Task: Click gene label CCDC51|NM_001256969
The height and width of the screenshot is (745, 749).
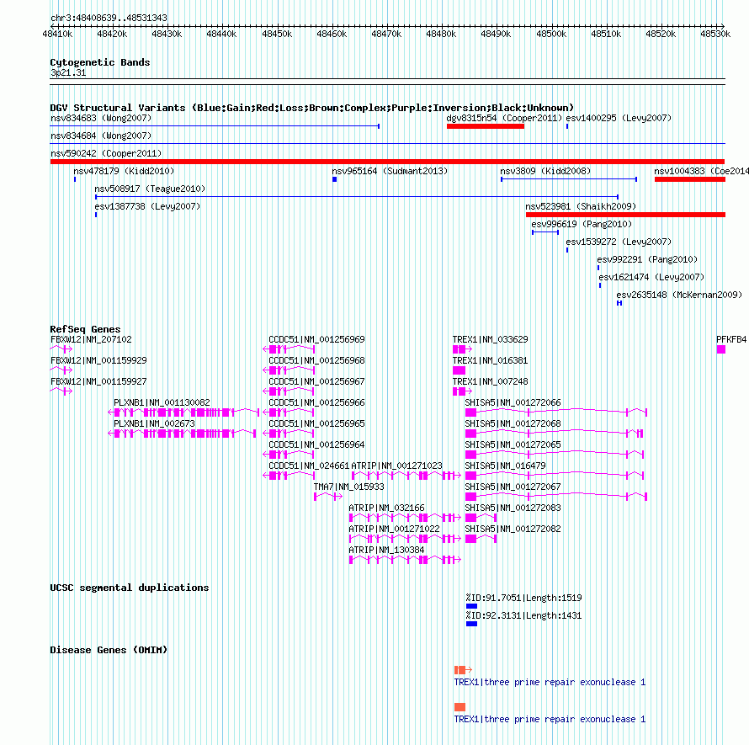Action: click(316, 339)
